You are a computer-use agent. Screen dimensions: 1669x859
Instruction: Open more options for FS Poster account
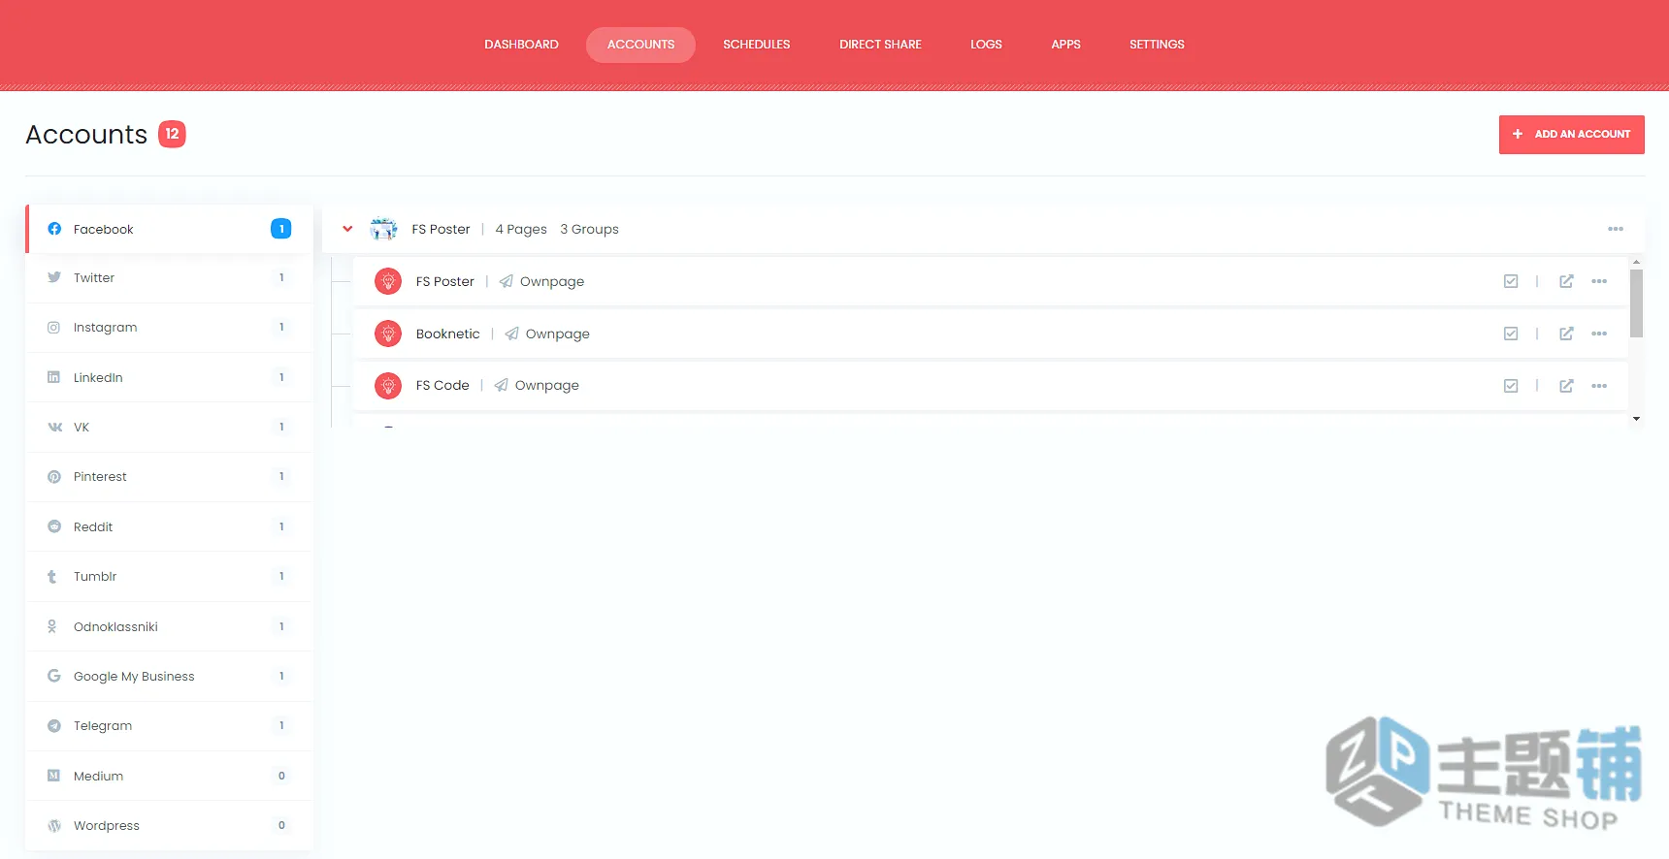pos(1616,229)
